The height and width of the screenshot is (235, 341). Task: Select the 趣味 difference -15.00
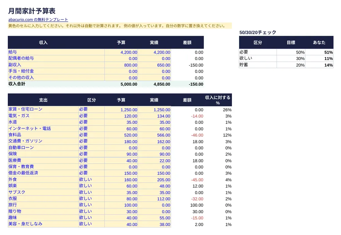point(187,218)
